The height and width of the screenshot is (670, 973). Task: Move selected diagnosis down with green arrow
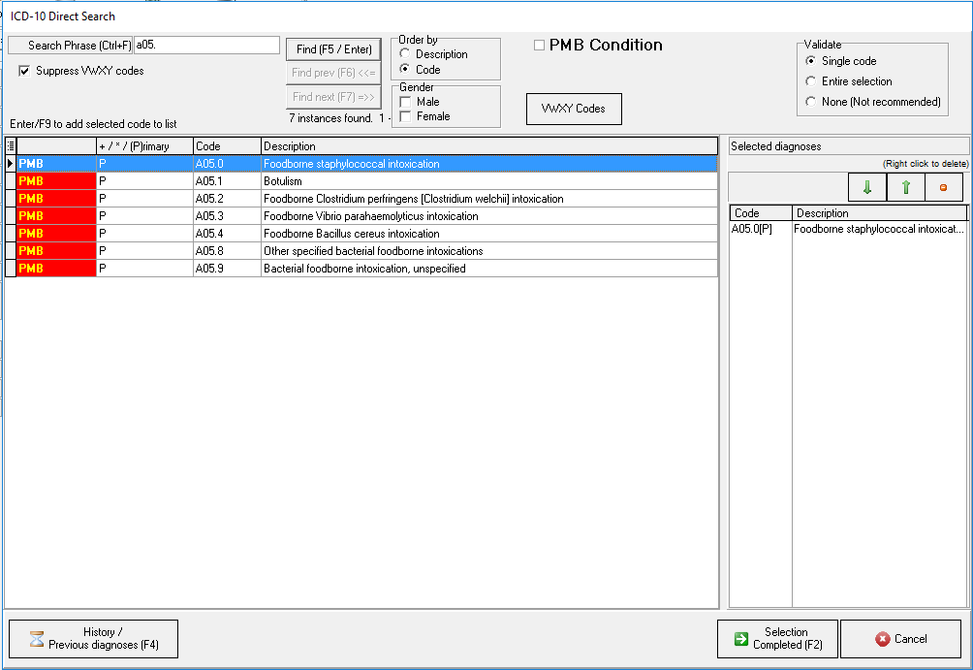(866, 187)
